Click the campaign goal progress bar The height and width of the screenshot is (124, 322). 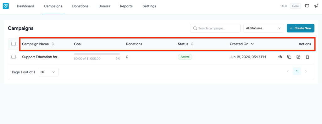click(97, 54)
